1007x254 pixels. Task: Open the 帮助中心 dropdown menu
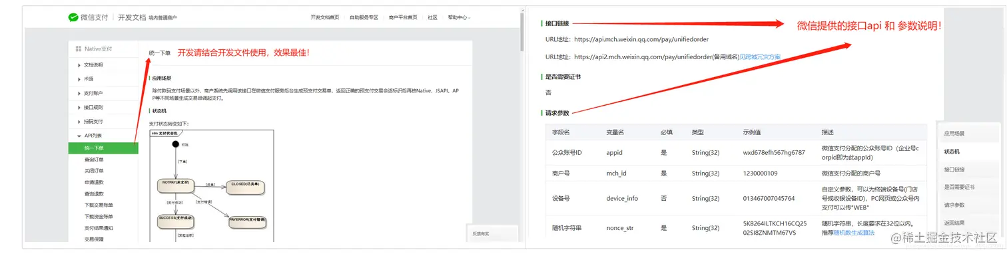pyautogui.click(x=459, y=17)
